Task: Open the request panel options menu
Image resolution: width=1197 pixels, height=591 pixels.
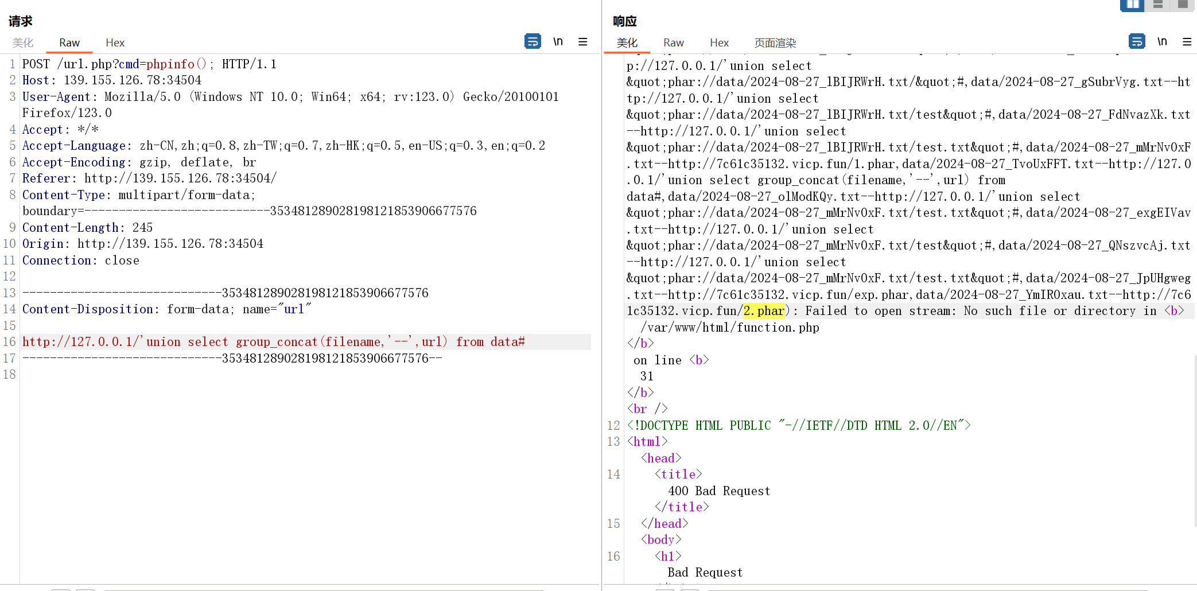Action: point(583,41)
